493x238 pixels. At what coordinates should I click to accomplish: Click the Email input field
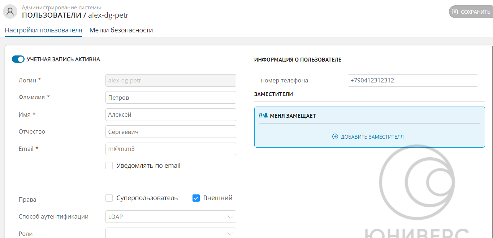click(x=170, y=149)
